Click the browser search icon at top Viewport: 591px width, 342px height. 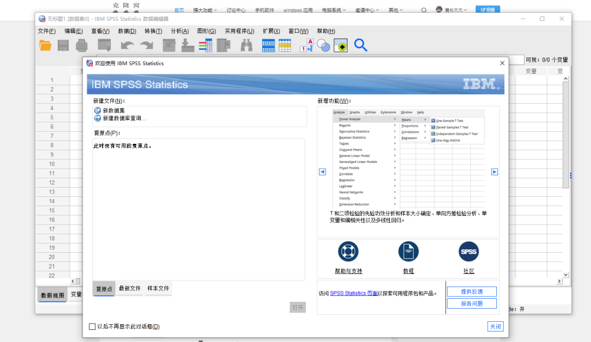pos(424,10)
